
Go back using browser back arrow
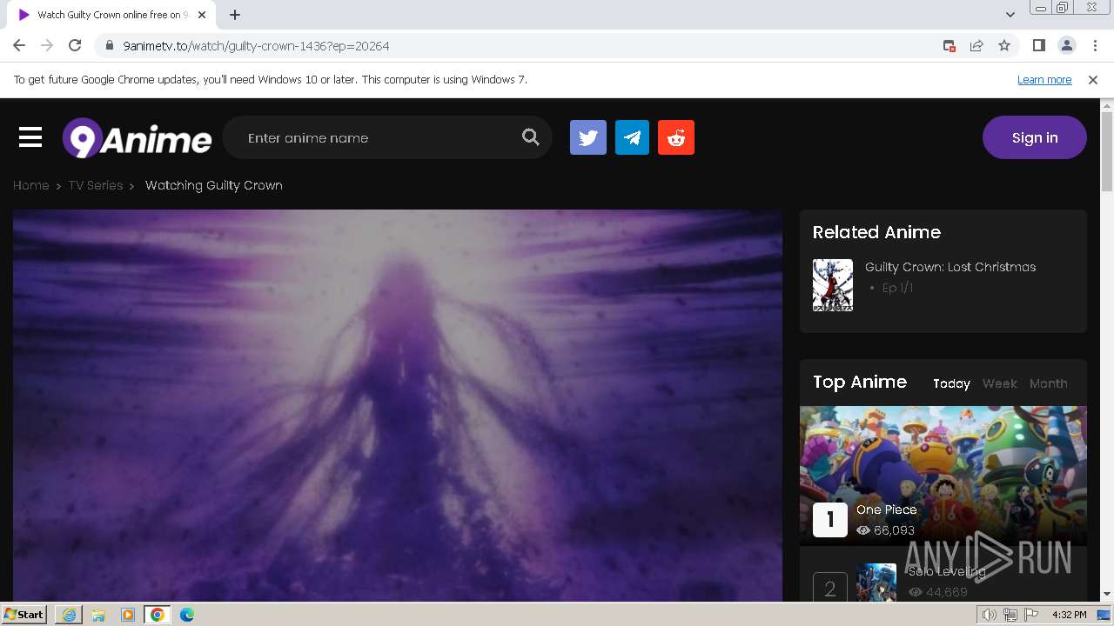click(x=19, y=45)
